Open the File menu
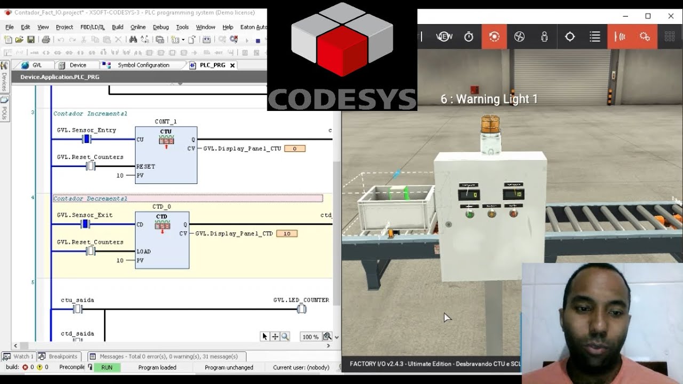Viewport: 683px width, 384px height. (x=10, y=27)
